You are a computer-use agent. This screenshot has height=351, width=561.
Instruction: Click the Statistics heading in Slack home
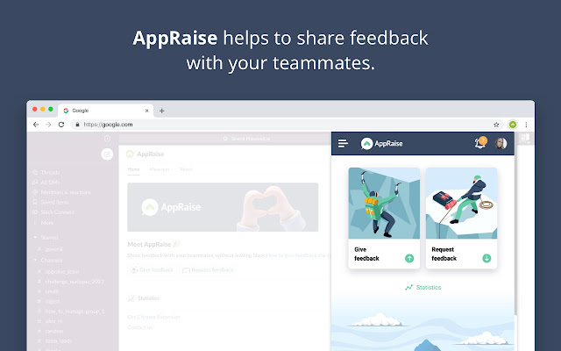coord(148,298)
